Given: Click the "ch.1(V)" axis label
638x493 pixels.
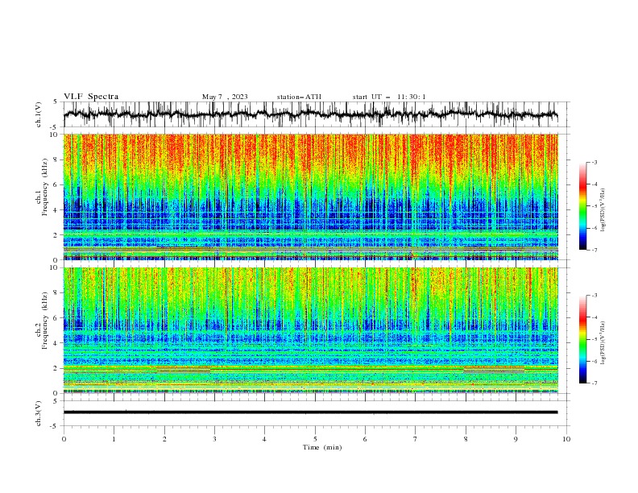Looking at the screenshot, I should coord(39,114).
